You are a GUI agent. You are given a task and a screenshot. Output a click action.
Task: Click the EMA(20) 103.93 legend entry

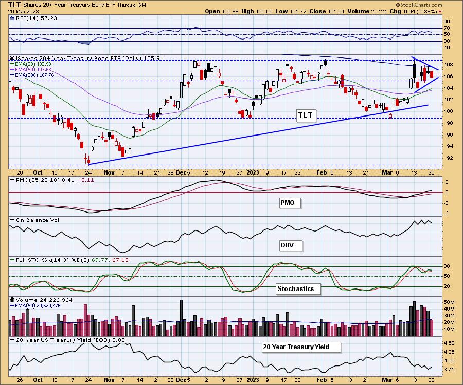(30, 64)
